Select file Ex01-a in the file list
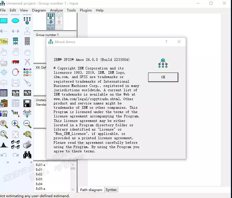232x198 pixels. click(40, 165)
